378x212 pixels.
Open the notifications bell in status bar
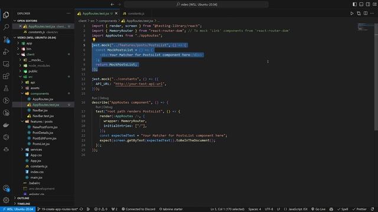(x=373, y=209)
